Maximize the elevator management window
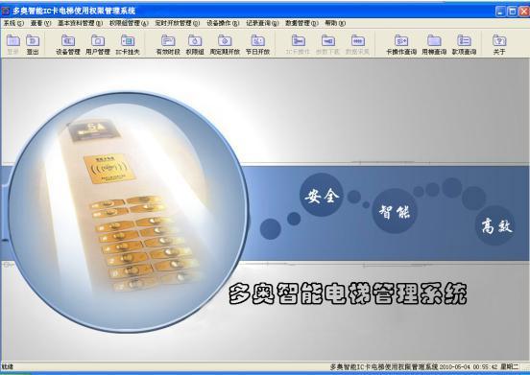 pos(513,12)
